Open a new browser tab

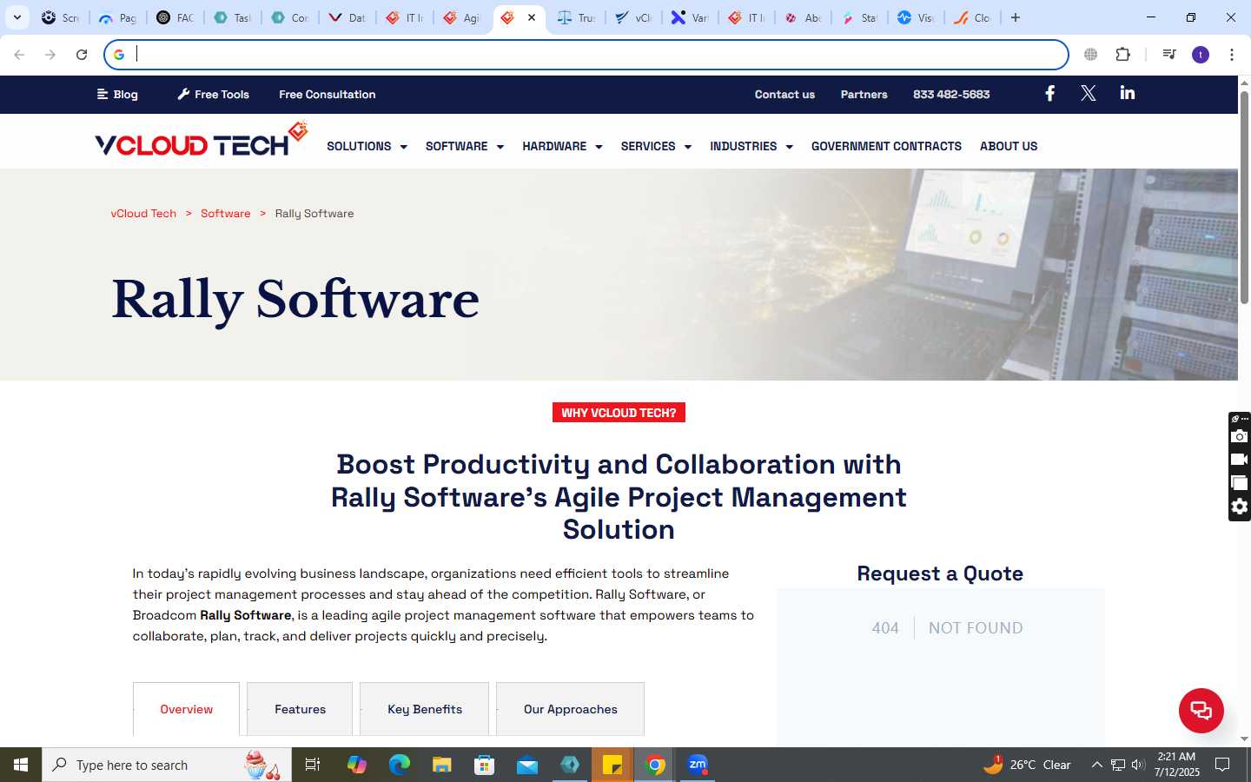coord(1015,17)
